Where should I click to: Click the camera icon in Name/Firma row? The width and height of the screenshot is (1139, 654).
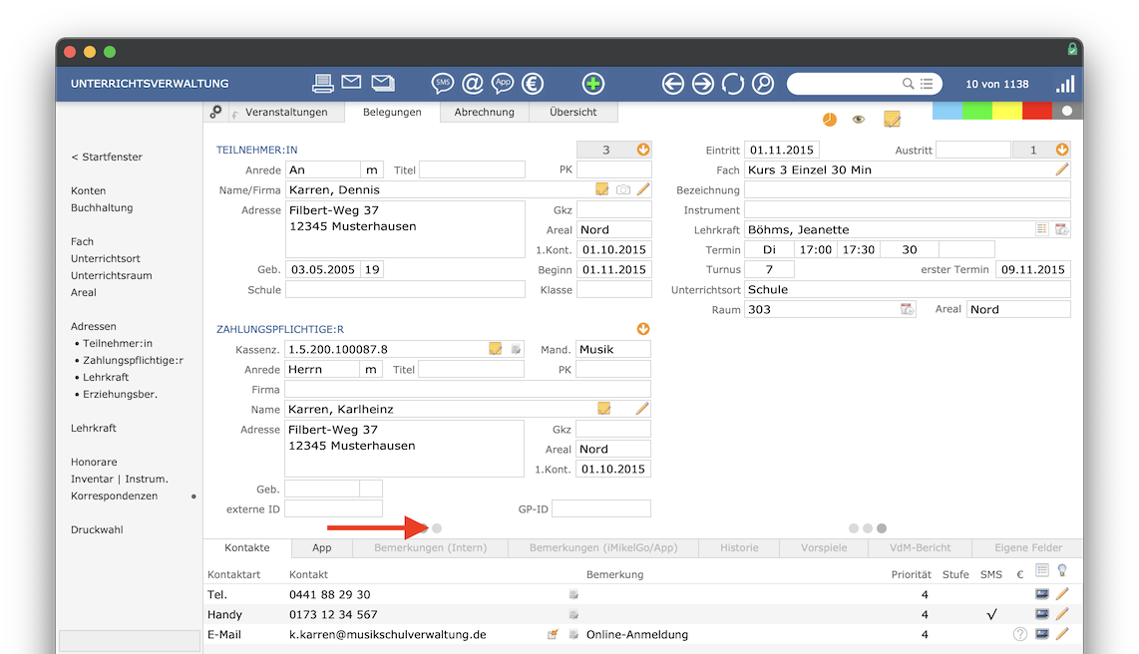tap(623, 189)
